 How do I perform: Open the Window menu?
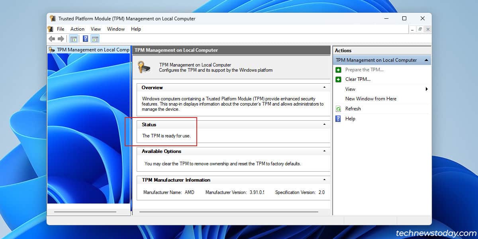(x=116, y=29)
